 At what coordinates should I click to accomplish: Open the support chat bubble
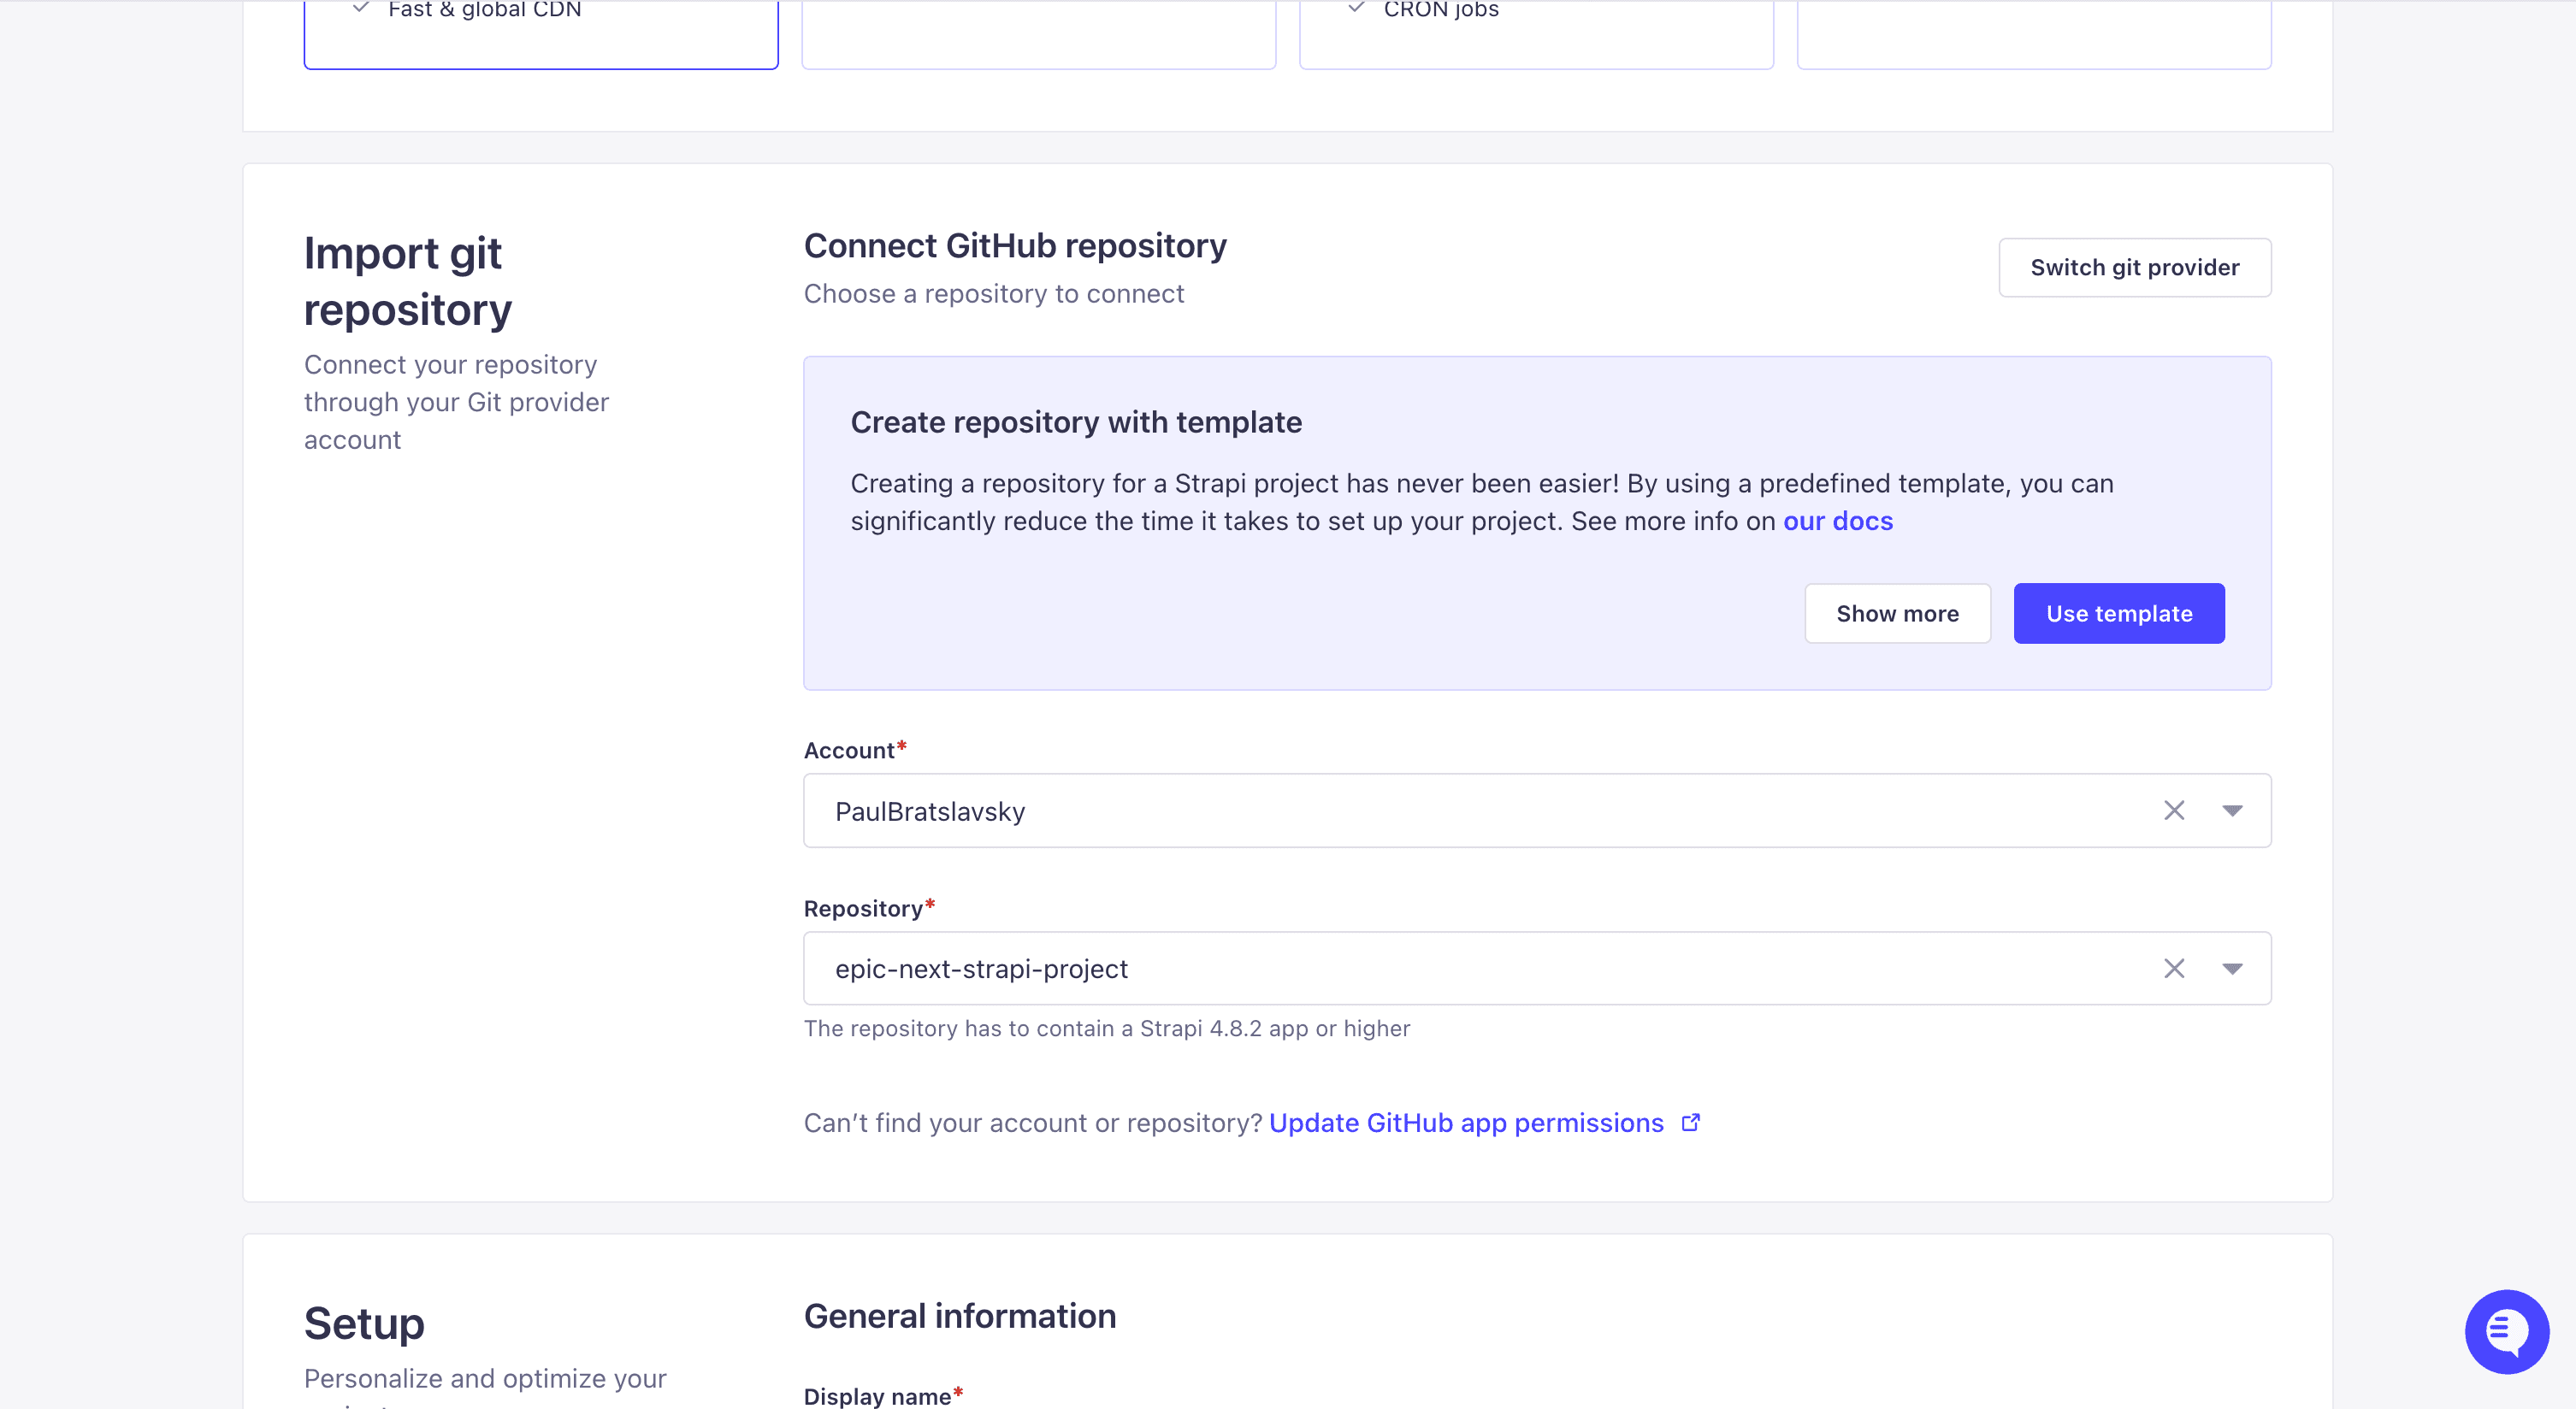(x=2506, y=1331)
